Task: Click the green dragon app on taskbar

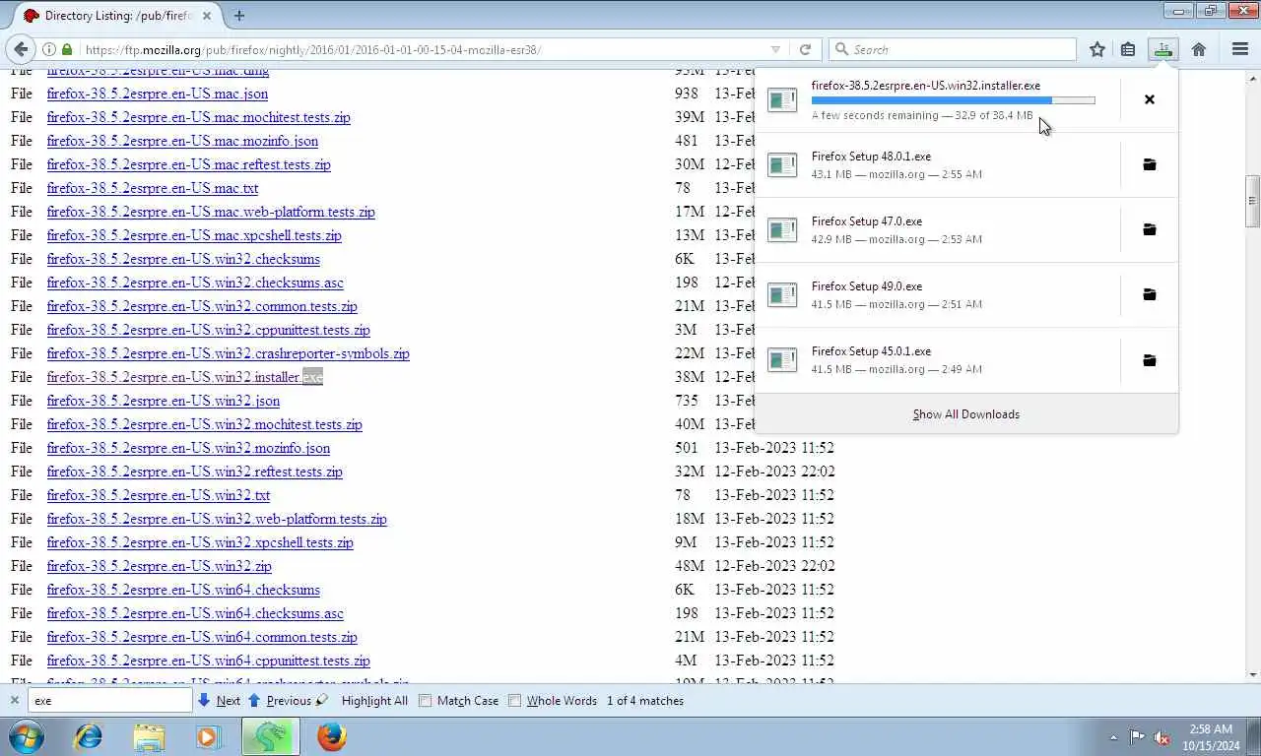Action: tap(271, 736)
